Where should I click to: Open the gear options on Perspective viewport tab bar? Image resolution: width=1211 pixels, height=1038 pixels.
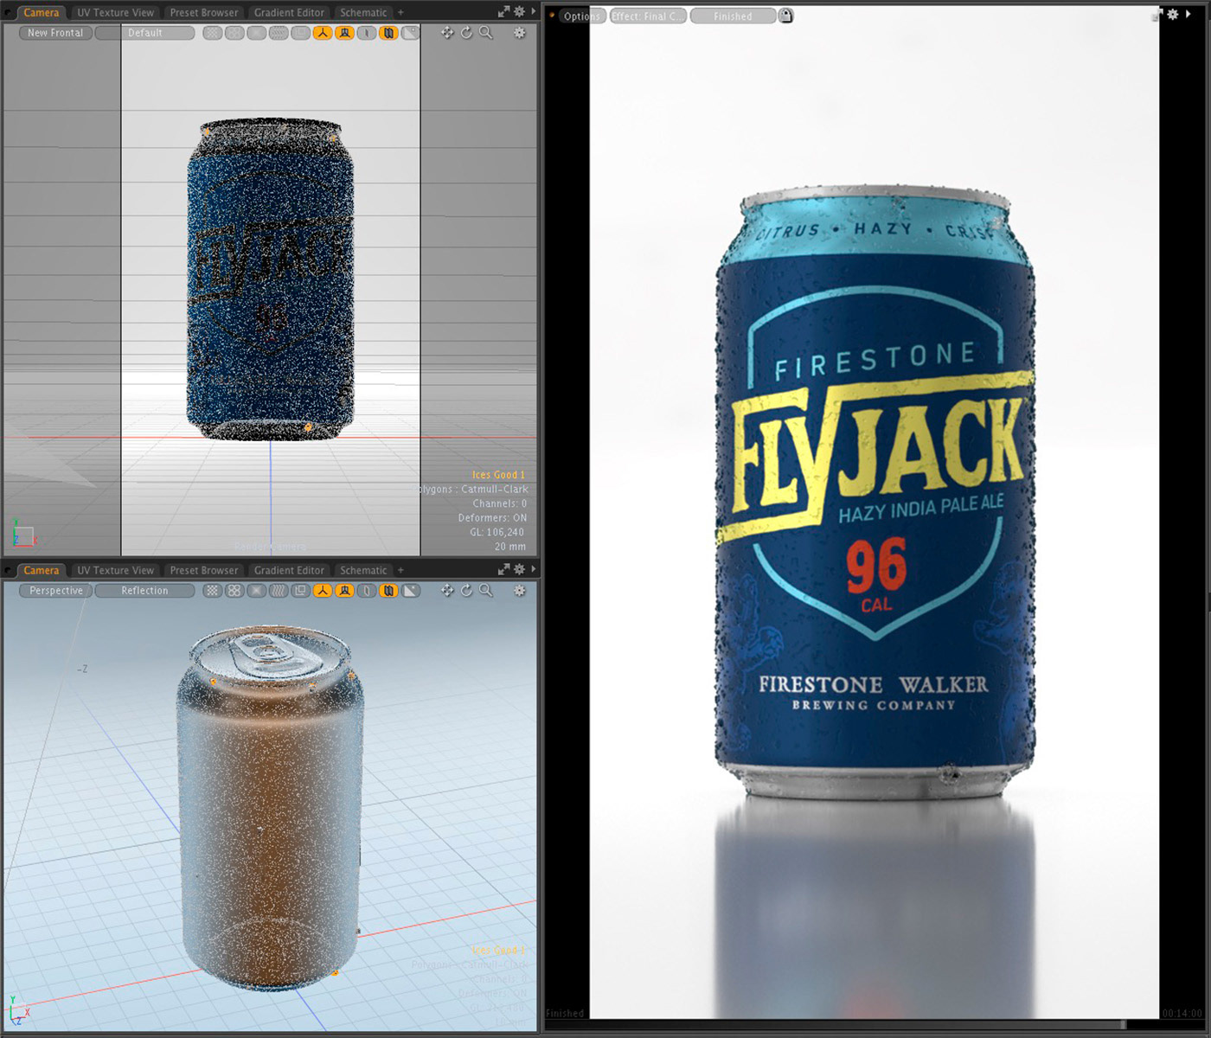click(x=519, y=569)
